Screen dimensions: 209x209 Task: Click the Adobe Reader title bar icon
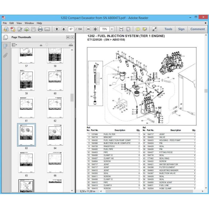[4, 18]
